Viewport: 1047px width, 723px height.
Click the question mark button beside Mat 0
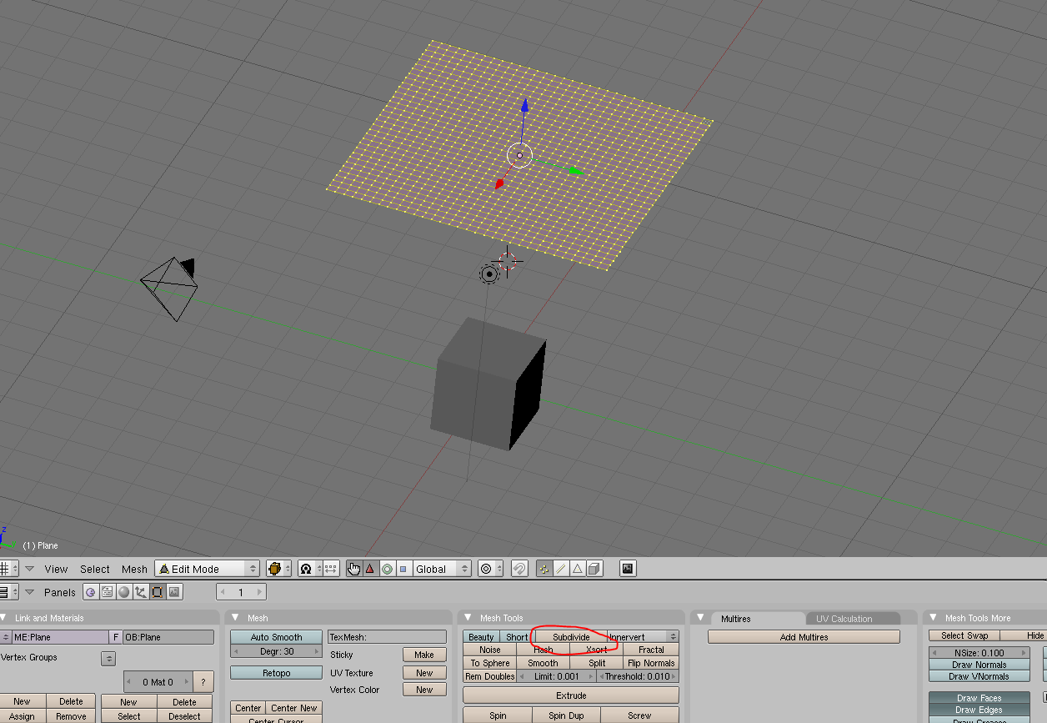tap(203, 682)
